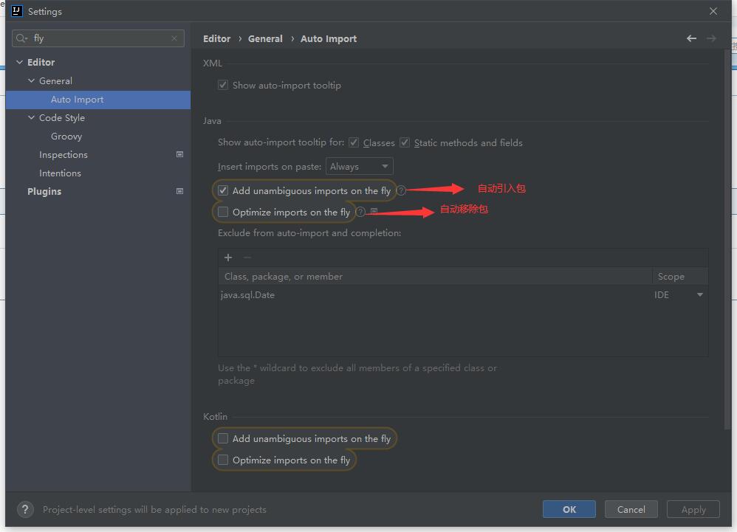Click General in the breadcrumb
This screenshot has height=532, width=737.
pyautogui.click(x=265, y=38)
